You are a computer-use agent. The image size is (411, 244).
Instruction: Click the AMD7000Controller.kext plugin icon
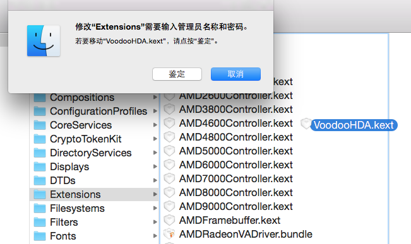pos(169,178)
